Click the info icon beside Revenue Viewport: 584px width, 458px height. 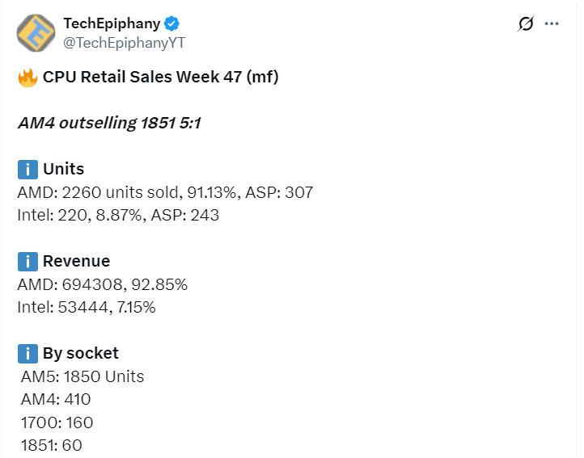click(x=28, y=262)
